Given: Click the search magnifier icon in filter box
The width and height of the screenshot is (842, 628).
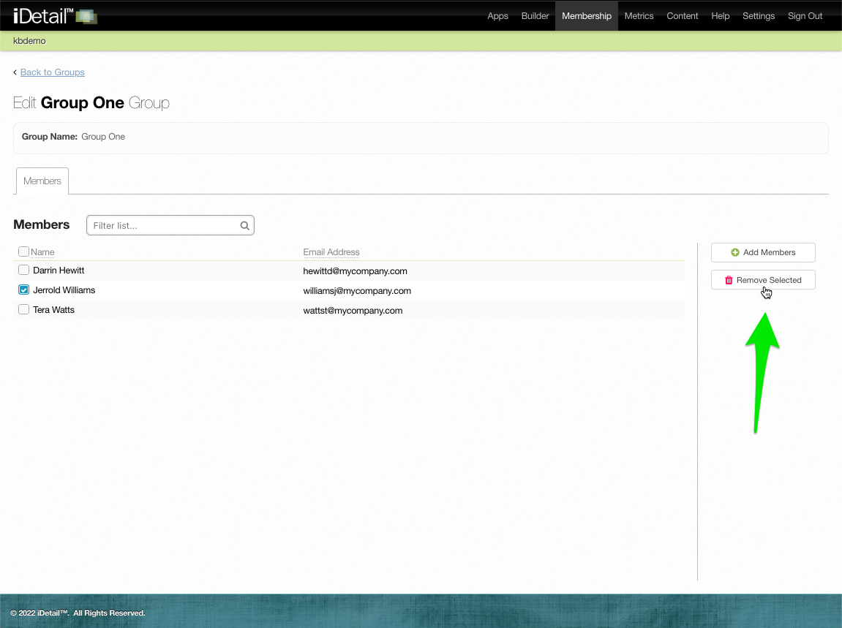Looking at the screenshot, I should (x=245, y=225).
